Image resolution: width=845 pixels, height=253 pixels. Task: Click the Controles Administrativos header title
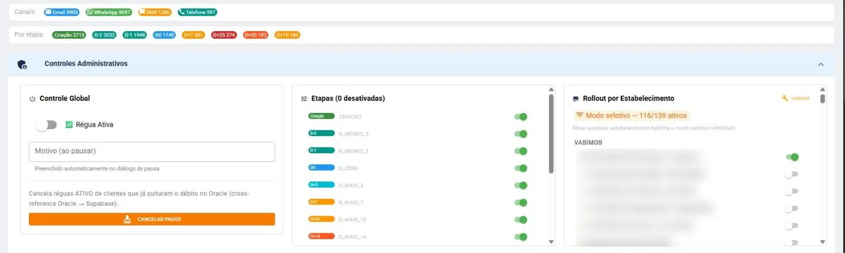(x=86, y=63)
